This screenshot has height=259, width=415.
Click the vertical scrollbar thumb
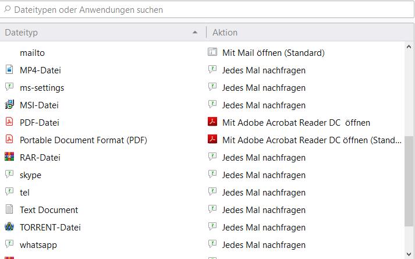[409, 180]
